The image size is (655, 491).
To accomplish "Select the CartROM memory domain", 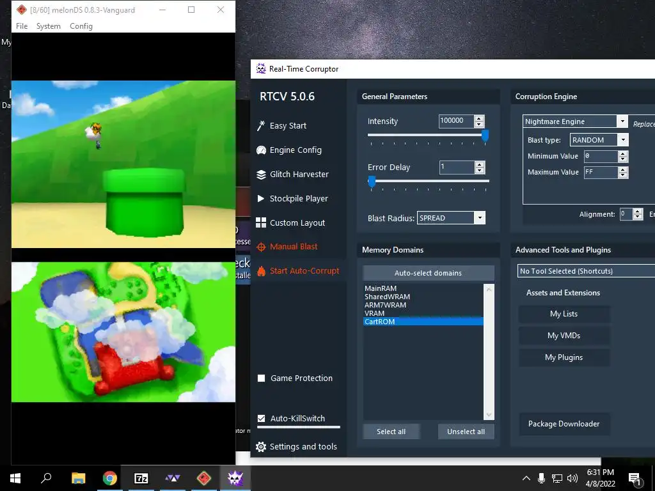I will pyautogui.click(x=423, y=322).
